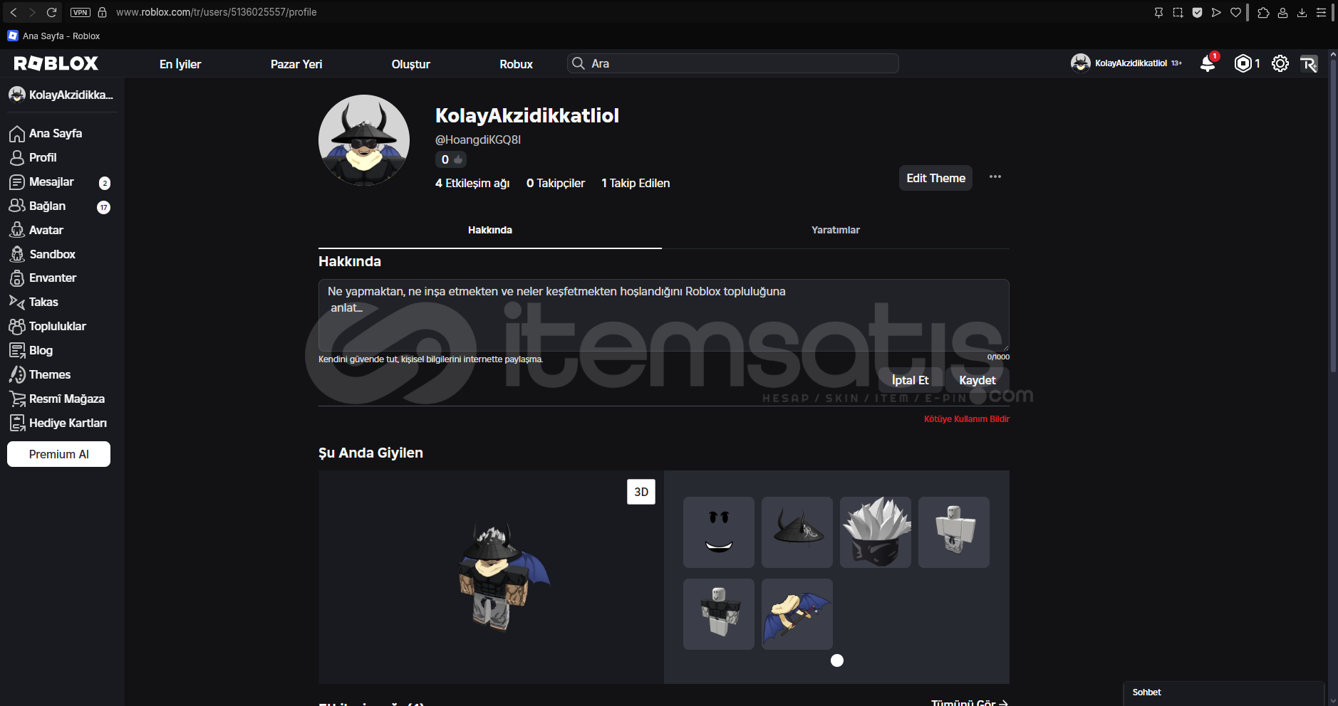This screenshot has height=706, width=1338.
Task: Open the browser extensions cube icon
Action: click(1263, 12)
